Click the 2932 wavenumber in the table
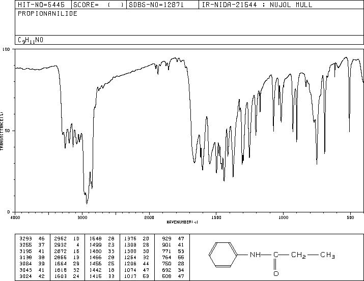 point(61,245)
